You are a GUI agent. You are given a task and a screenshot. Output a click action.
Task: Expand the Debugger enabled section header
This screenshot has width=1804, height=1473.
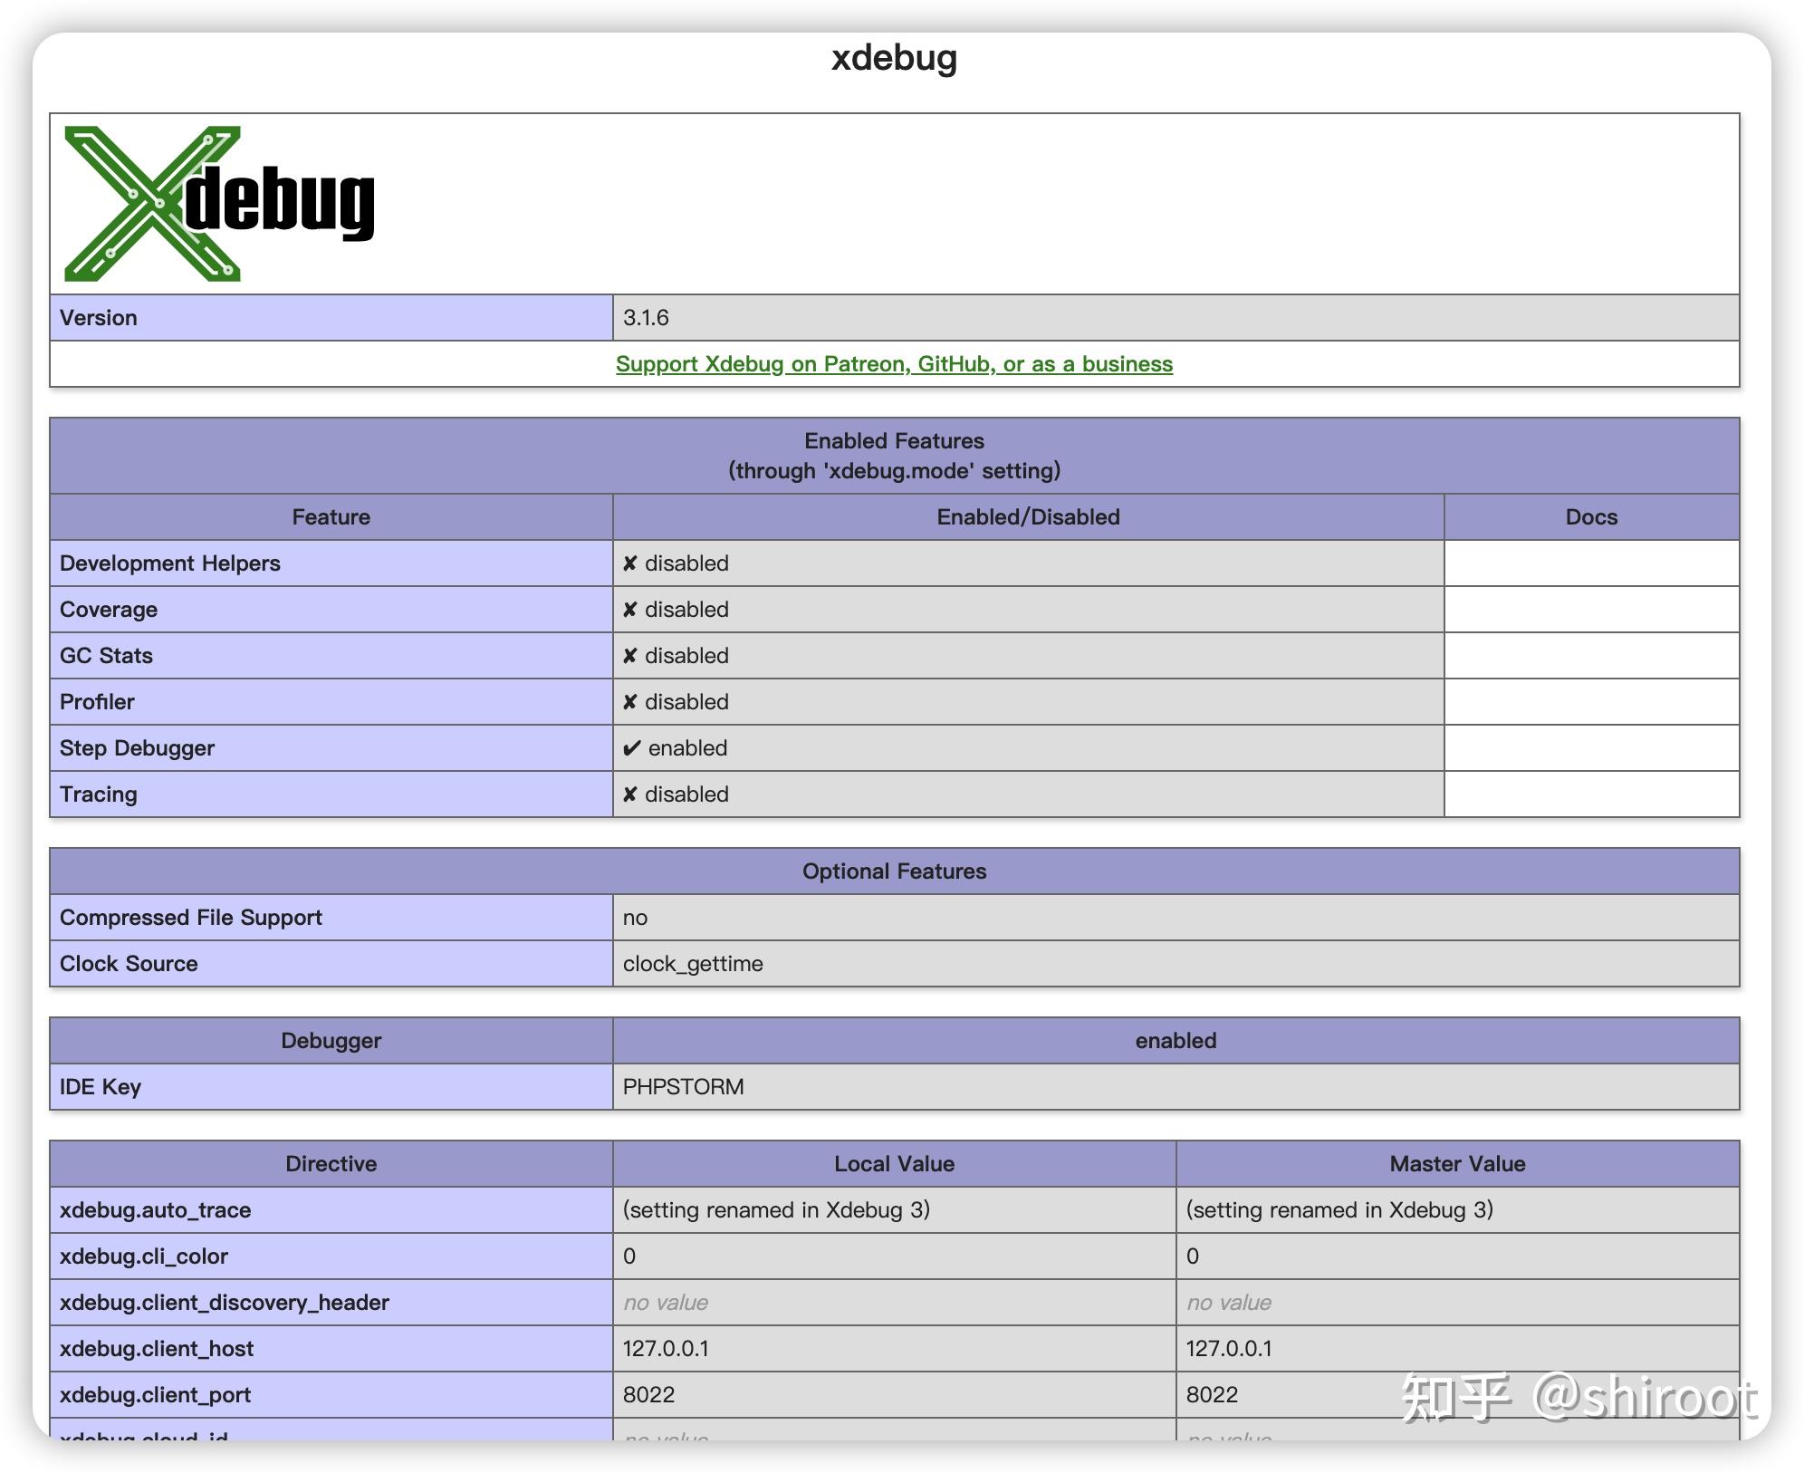(1174, 1040)
